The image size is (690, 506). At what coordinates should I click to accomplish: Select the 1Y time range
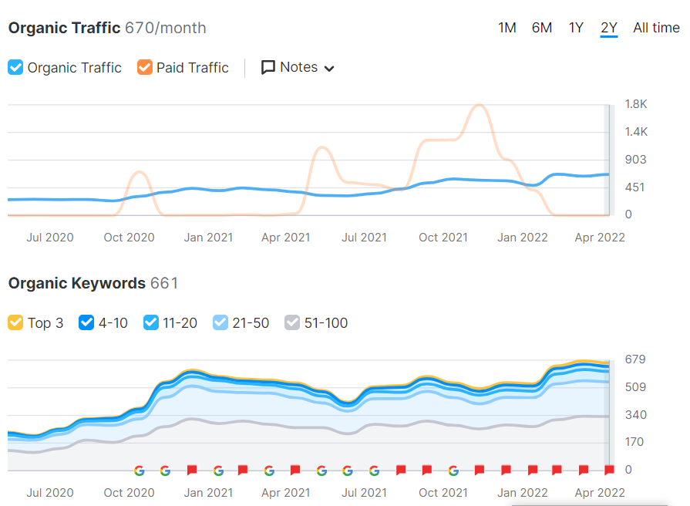coord(576,27)
